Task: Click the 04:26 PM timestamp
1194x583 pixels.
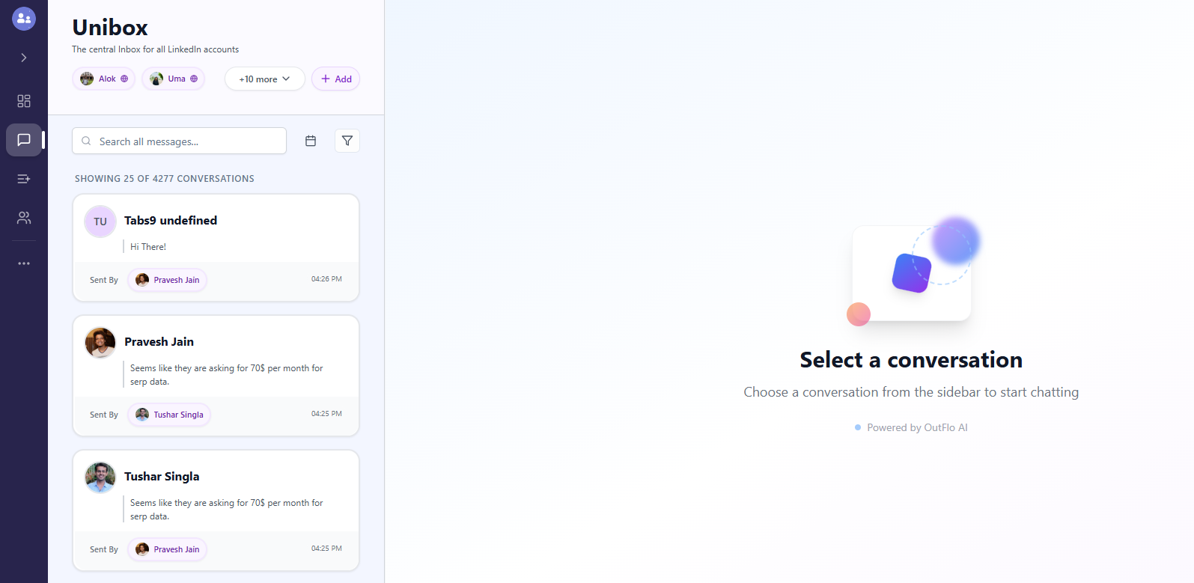Action: [326, 279]
